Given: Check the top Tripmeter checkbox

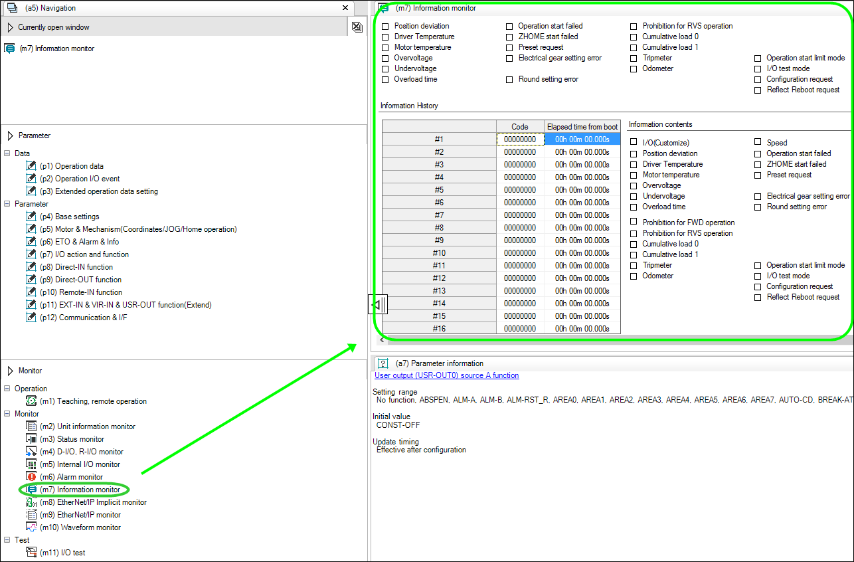Looking at the screenshot, I should 634,58.
